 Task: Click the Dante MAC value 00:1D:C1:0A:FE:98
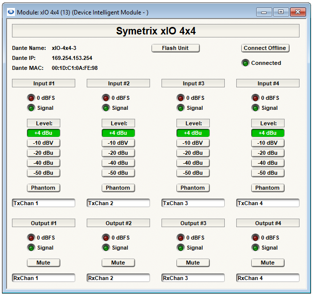75,68
